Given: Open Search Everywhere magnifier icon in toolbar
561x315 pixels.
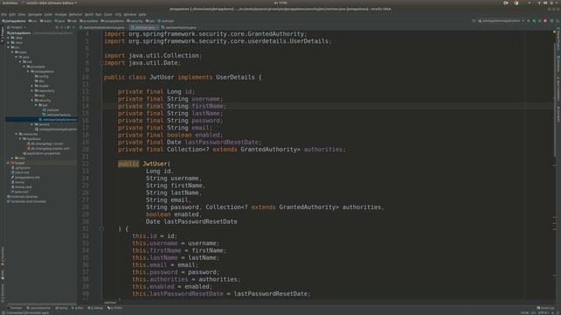Looking at the screenshot, I should point(557,21).
